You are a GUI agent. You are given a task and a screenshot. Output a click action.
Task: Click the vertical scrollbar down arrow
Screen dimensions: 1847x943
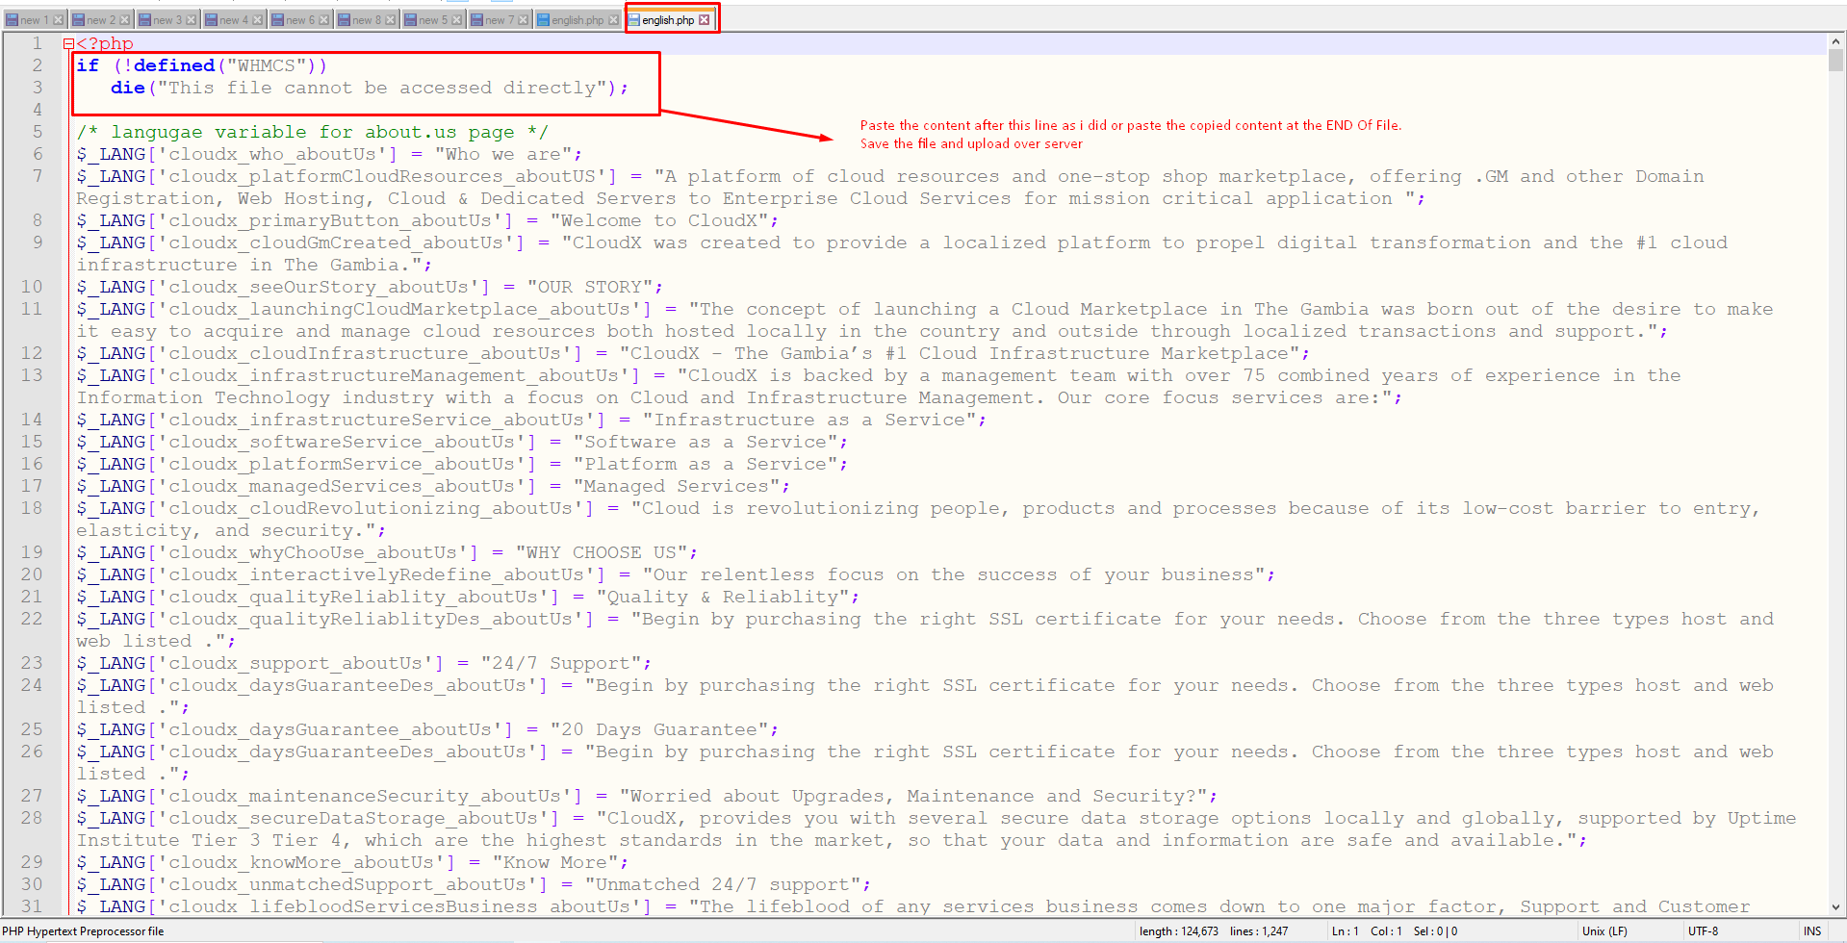click(1836, 907)
